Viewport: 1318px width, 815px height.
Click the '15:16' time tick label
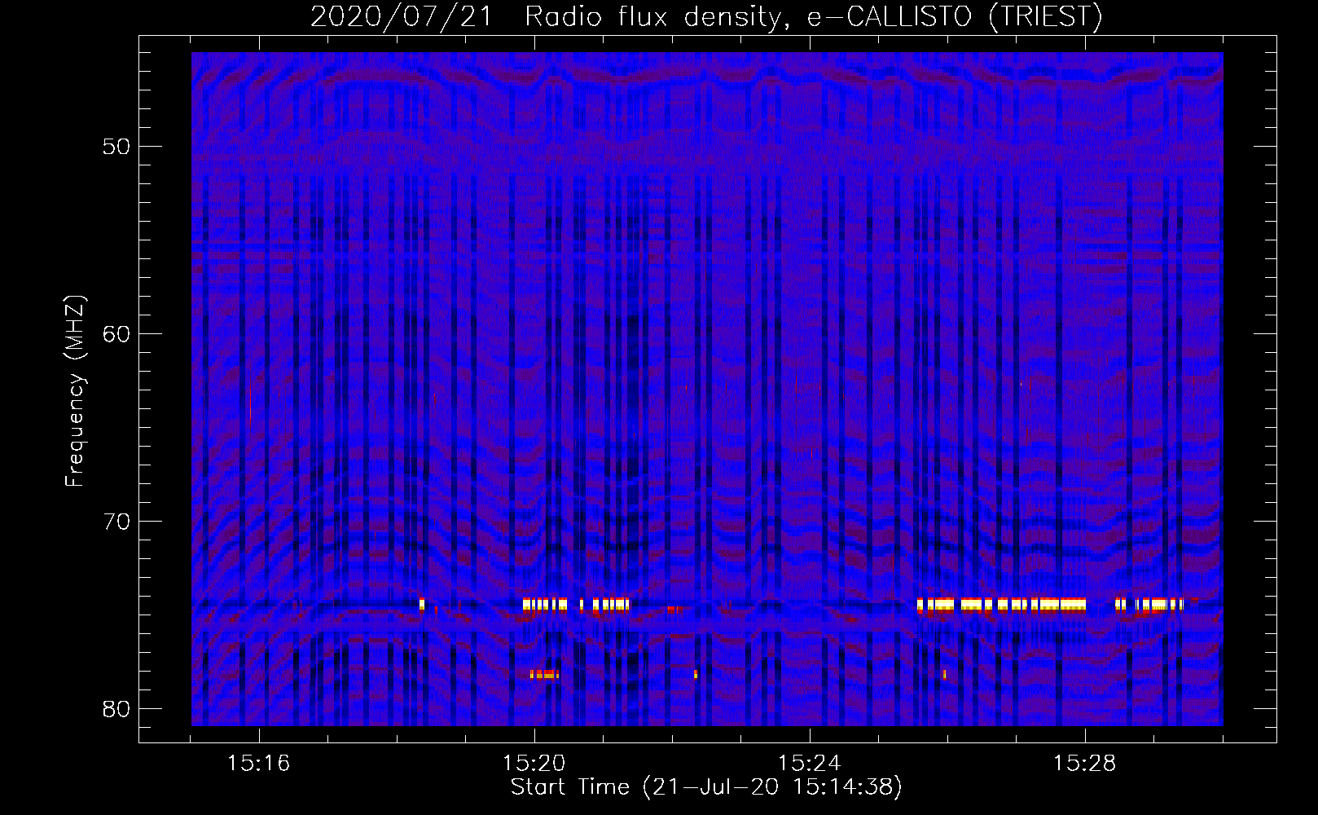(259, 764)
